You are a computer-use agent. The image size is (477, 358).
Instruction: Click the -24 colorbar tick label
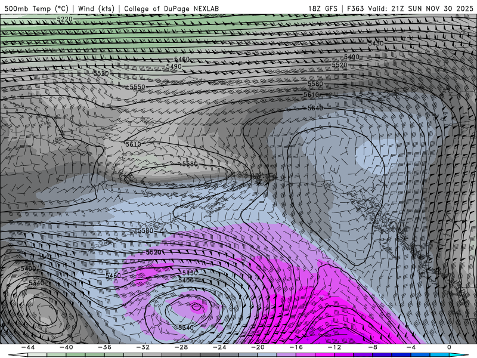[219, 347]
